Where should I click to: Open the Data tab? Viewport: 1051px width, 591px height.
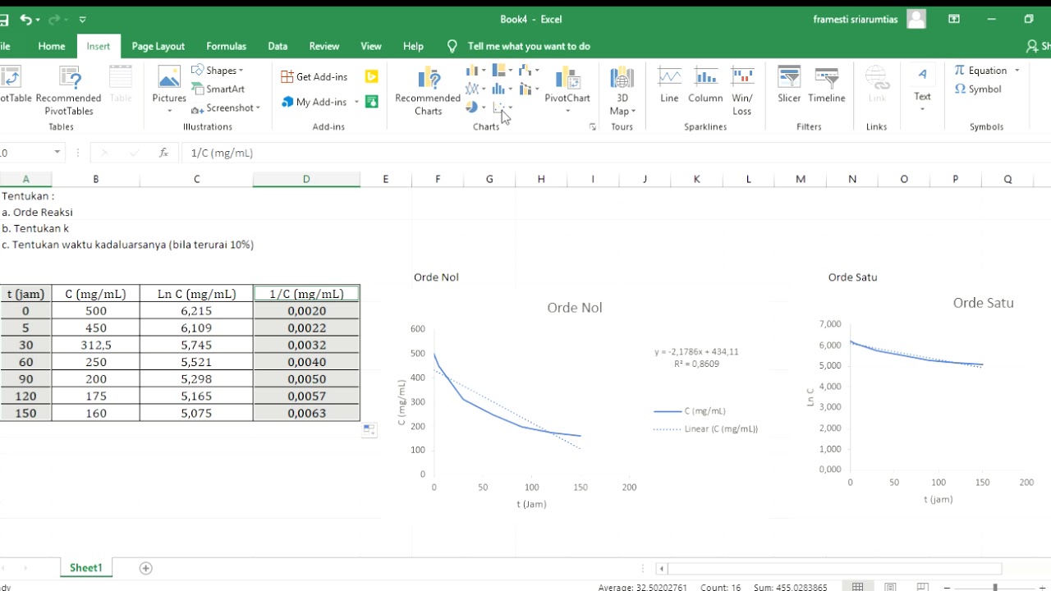(x=278, y=46)
